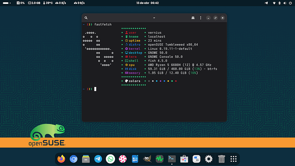This screenshot has width=295, height=166.
Task: Open WhatsApp from the dock
Action: tap(110, 159)
